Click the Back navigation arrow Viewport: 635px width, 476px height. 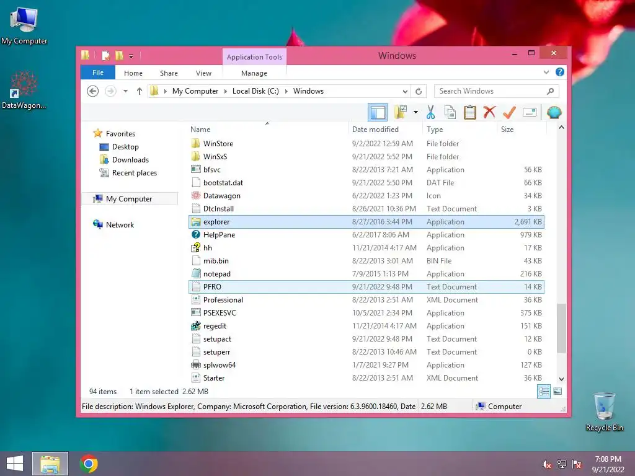[93, 91]
